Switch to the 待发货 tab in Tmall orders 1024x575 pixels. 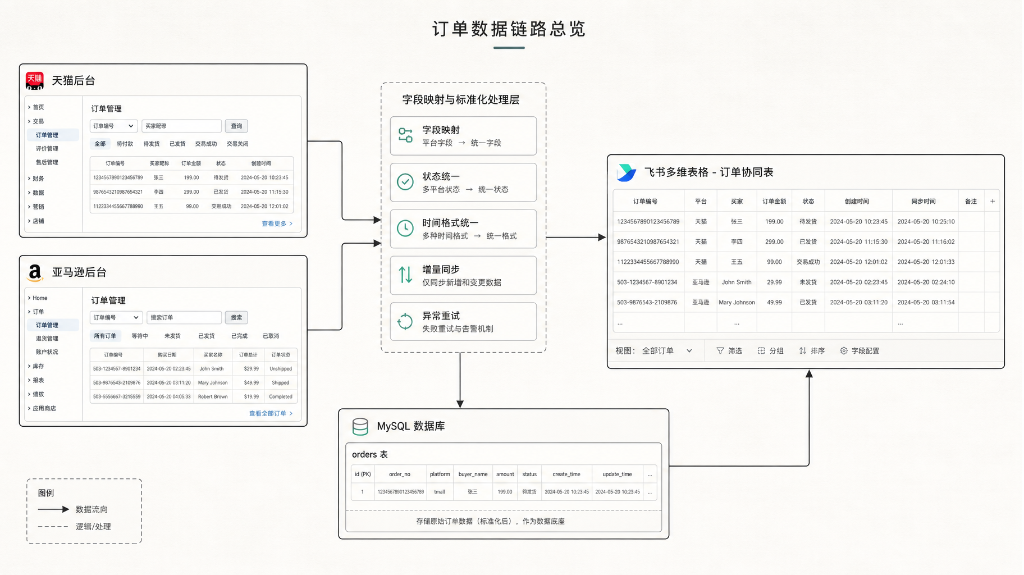coord(152,144)
